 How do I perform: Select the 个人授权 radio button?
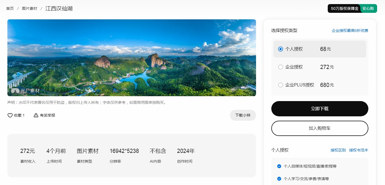coord(280,49)
